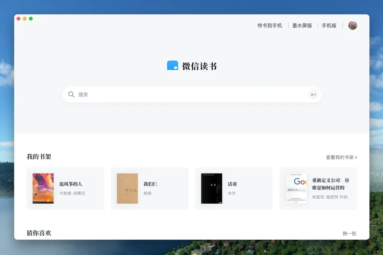Open 手机版 link

pyautogui.click(x=329, y=25)
